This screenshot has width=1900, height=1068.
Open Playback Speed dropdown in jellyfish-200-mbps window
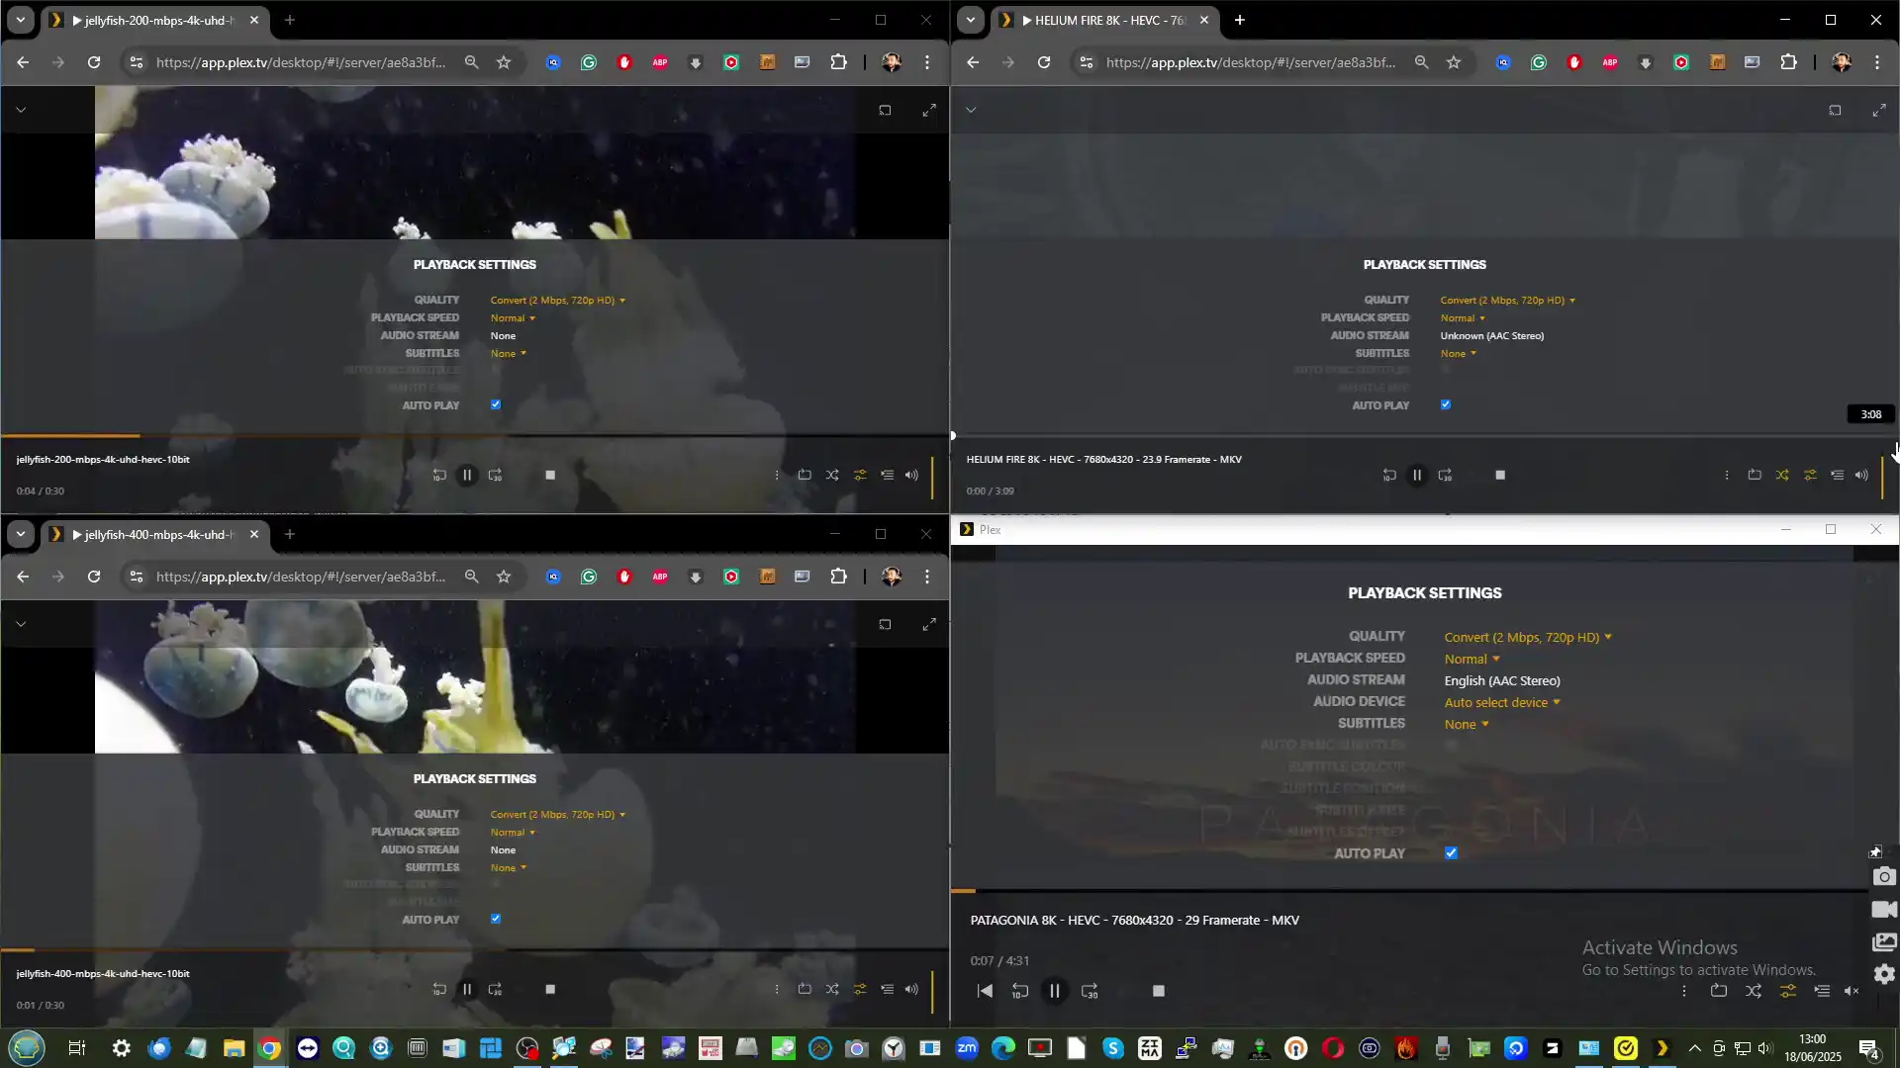pyautogui.click(x=513, y=317)
